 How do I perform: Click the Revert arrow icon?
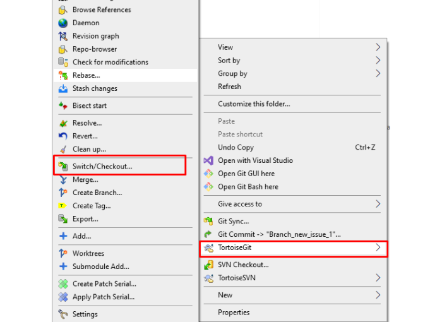tap(63, 136)
